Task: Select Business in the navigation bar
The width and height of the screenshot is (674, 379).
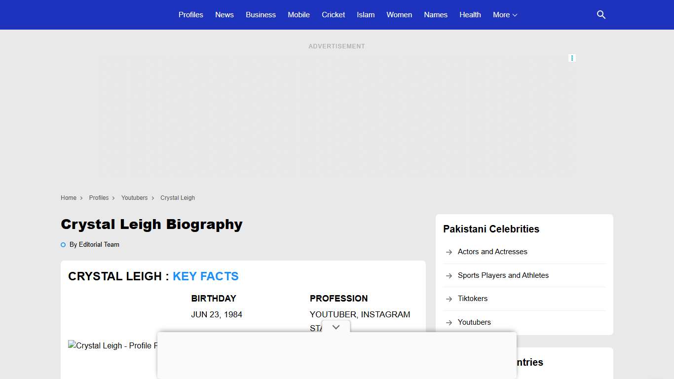Action: click(x=261, y=15)
